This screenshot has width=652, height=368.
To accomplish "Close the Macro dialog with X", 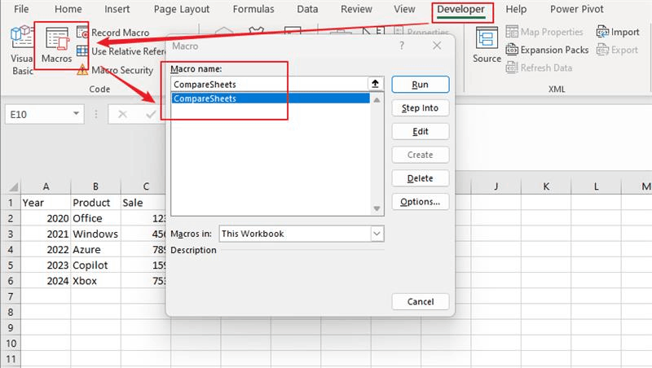I will [437, 46].
